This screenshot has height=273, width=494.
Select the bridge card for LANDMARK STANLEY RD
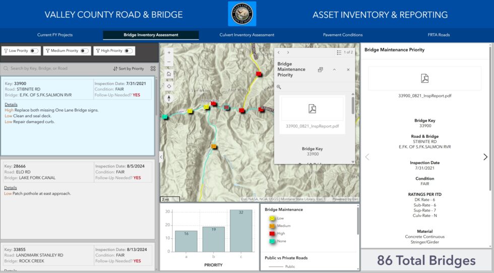click(x=78, y=256)
